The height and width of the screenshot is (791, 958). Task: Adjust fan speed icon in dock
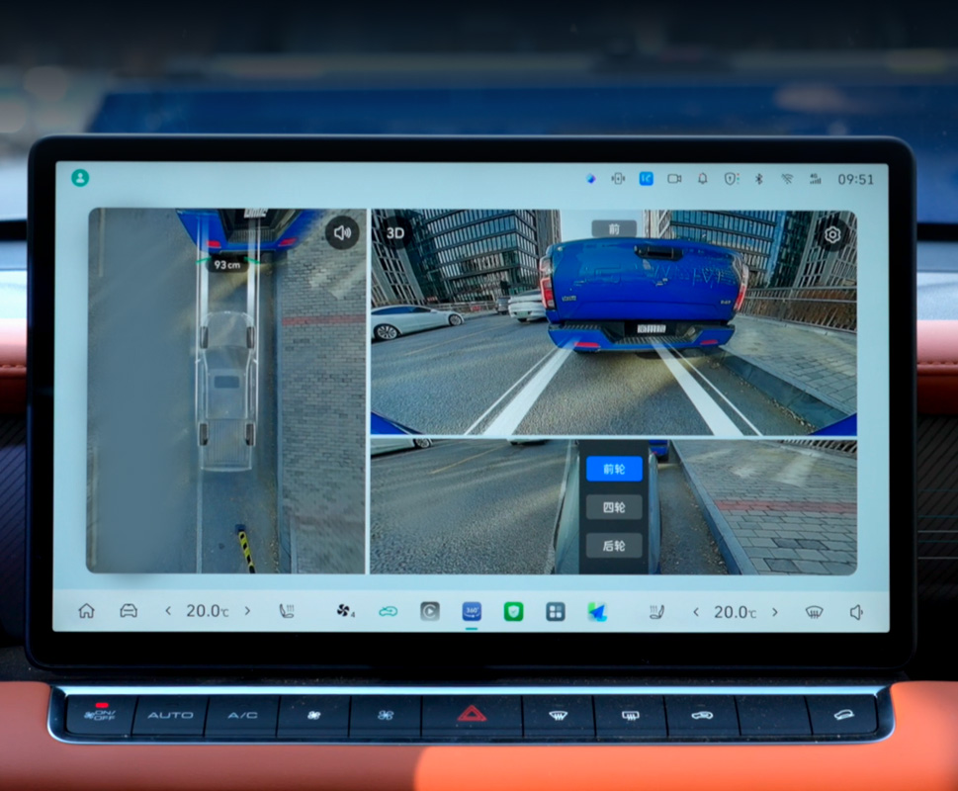pos(345,611)
